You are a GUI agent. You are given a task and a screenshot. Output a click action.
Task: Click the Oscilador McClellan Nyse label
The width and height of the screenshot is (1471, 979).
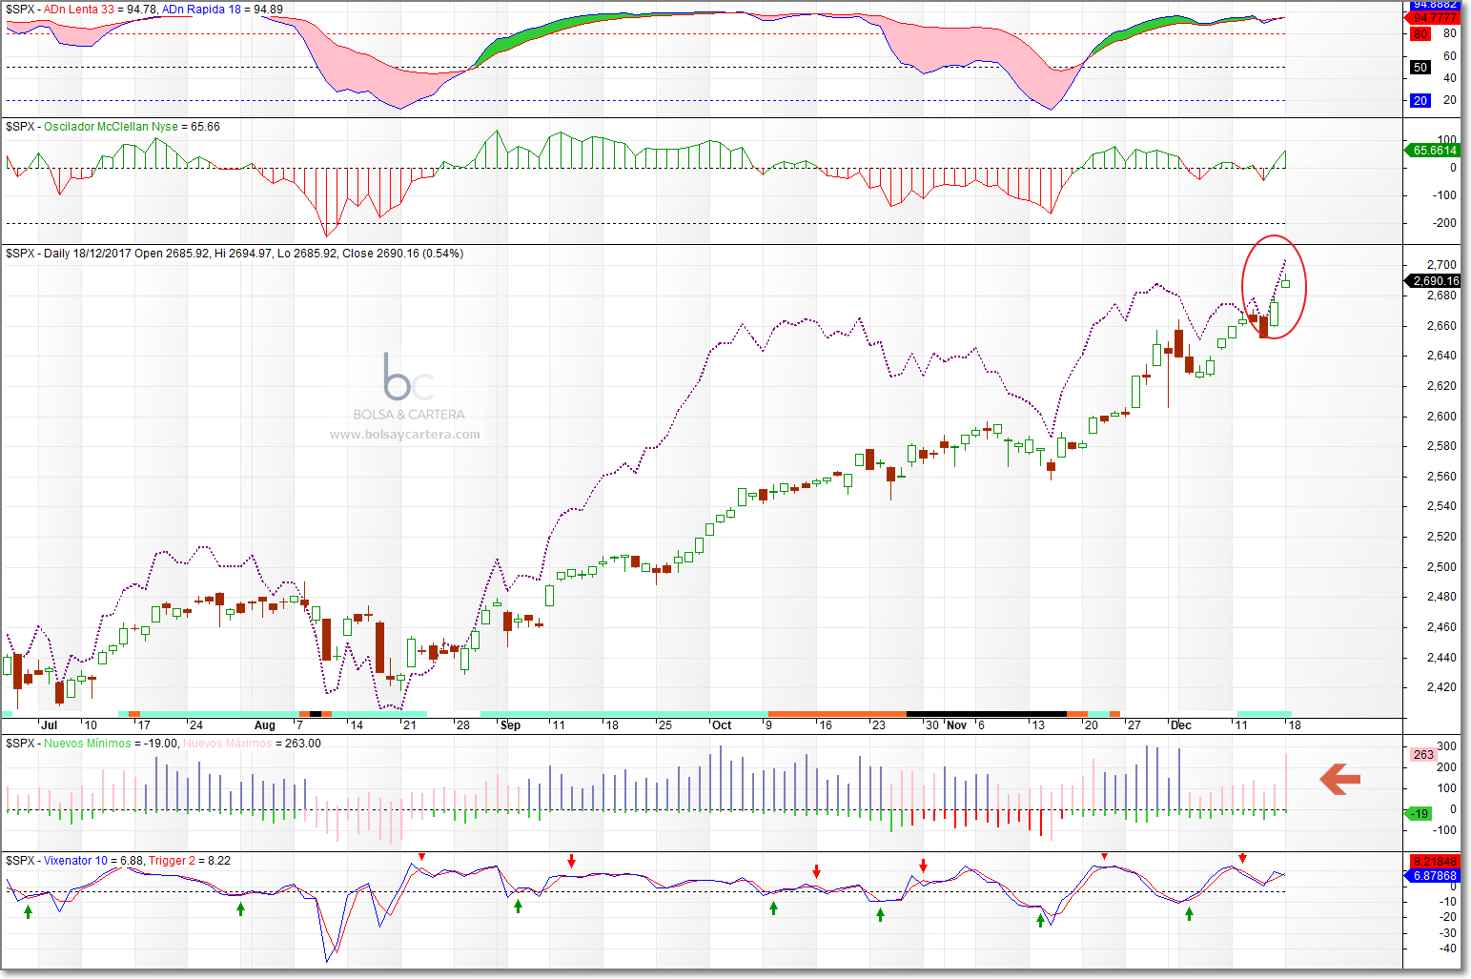[x=111, y=127]
